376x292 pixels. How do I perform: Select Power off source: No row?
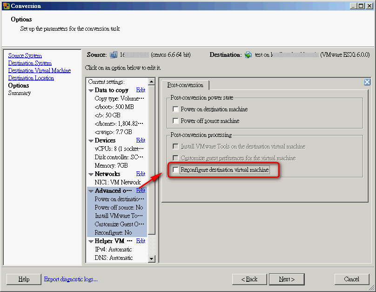pyautogui.click(x=117, y=207)
